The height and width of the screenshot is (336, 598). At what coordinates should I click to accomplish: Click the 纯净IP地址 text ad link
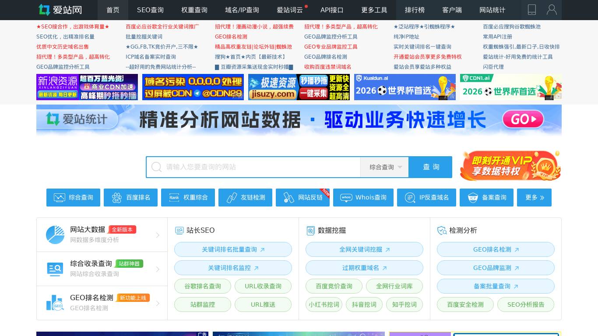point(406,37)
